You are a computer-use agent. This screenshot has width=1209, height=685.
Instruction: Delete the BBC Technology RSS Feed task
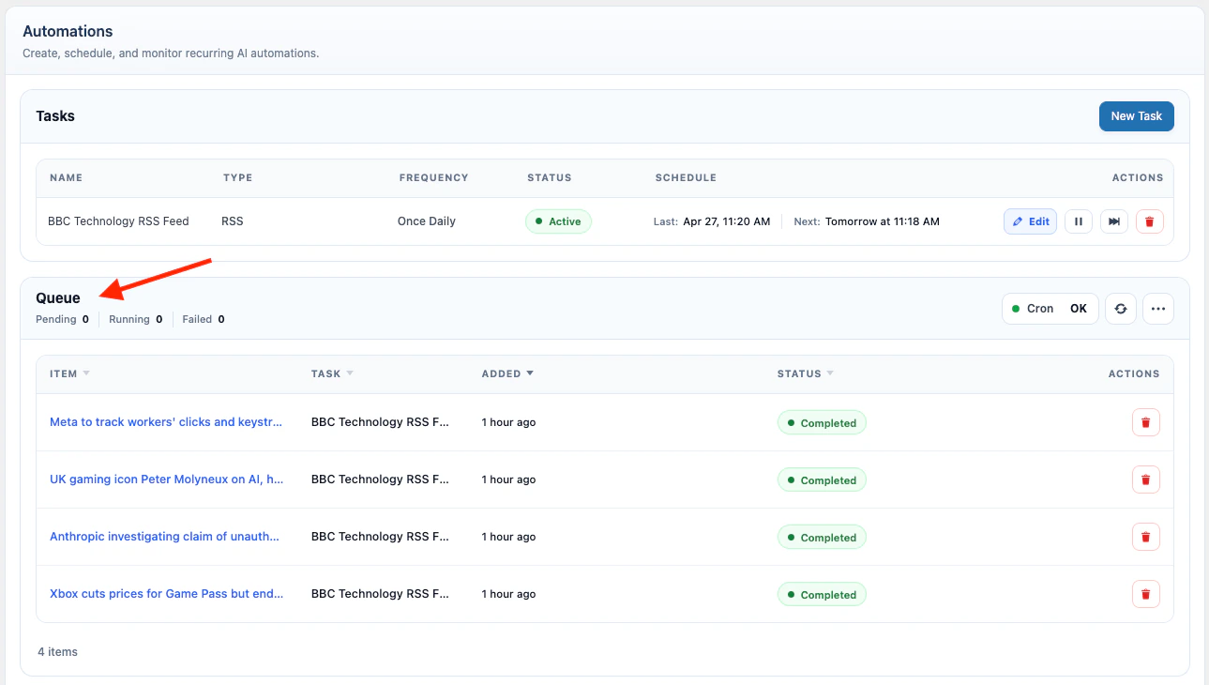1150,221
